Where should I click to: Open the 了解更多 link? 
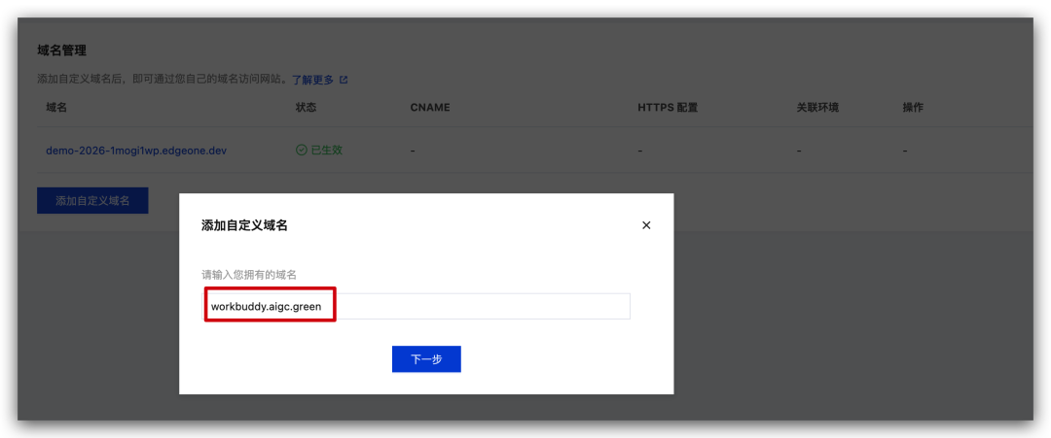pyautogui.click(x=312, y=80)
